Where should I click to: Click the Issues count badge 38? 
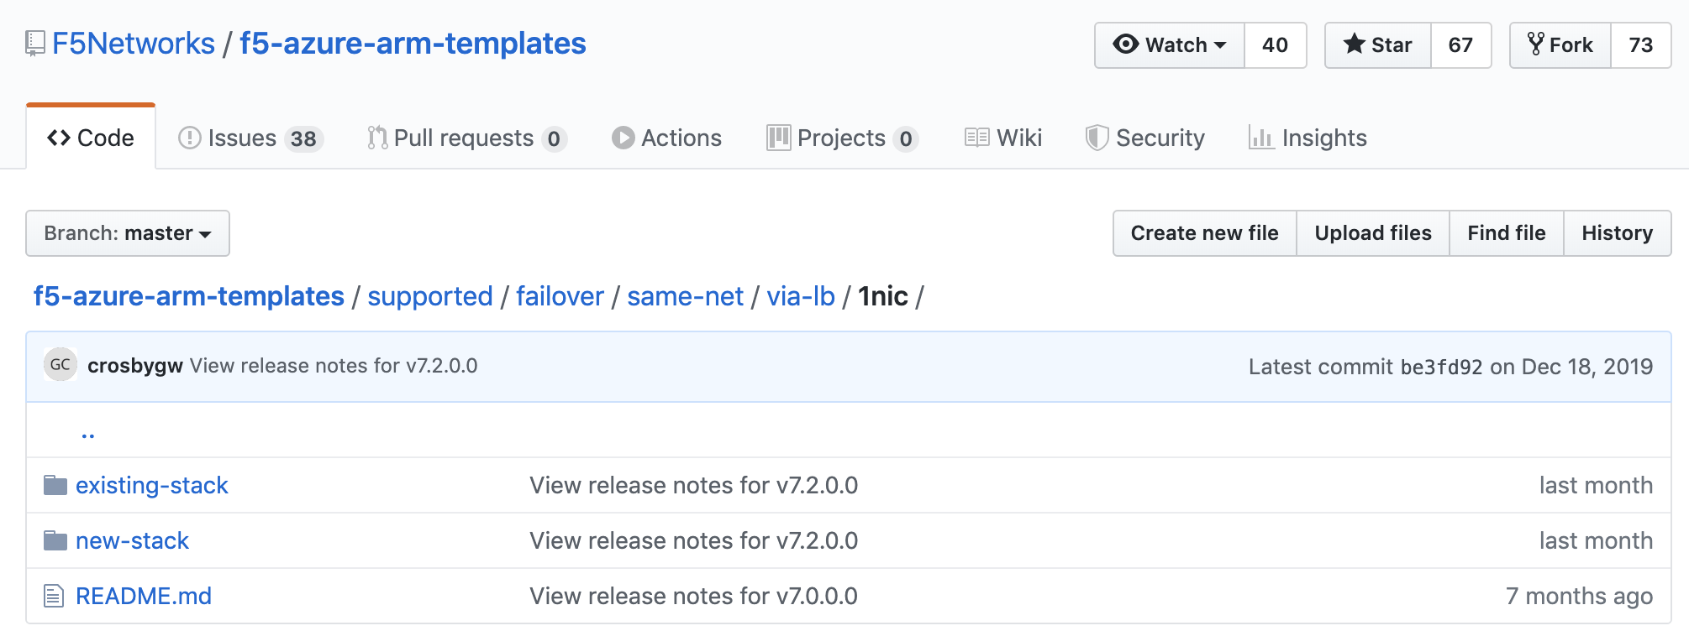pyautogui.click(x=304, y=138)
